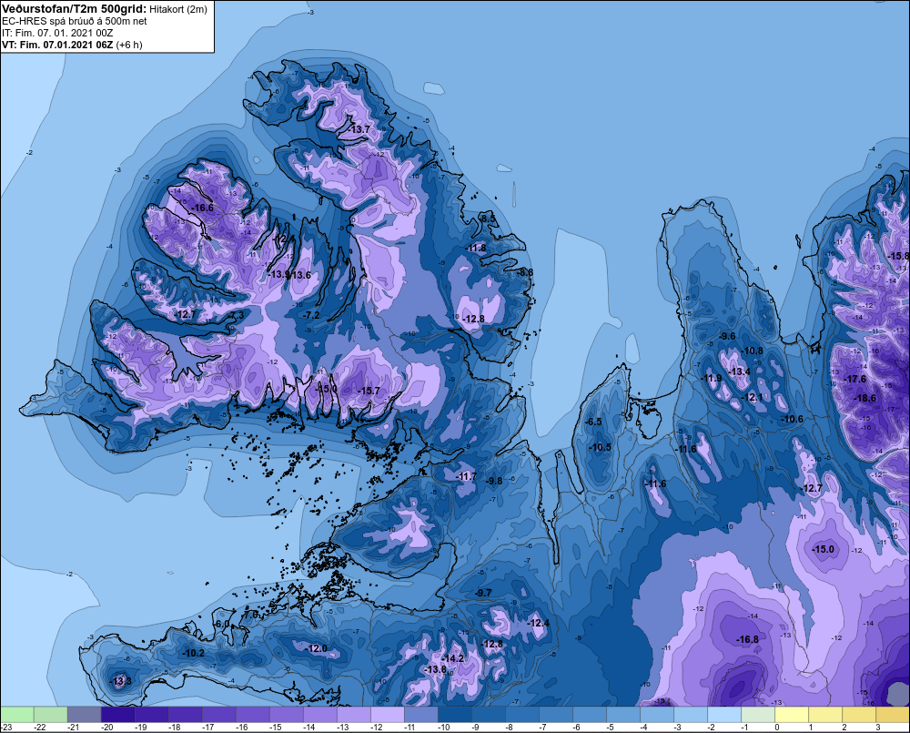Viewport: 910px width, 733px height.
Task: Click the -6.5 temperature label
Action: coord(593,422)
